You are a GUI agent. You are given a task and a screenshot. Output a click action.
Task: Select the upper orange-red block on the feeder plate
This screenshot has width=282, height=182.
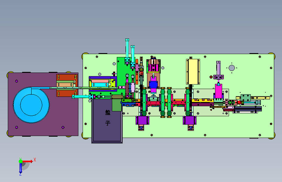click(x=67, y=77)
